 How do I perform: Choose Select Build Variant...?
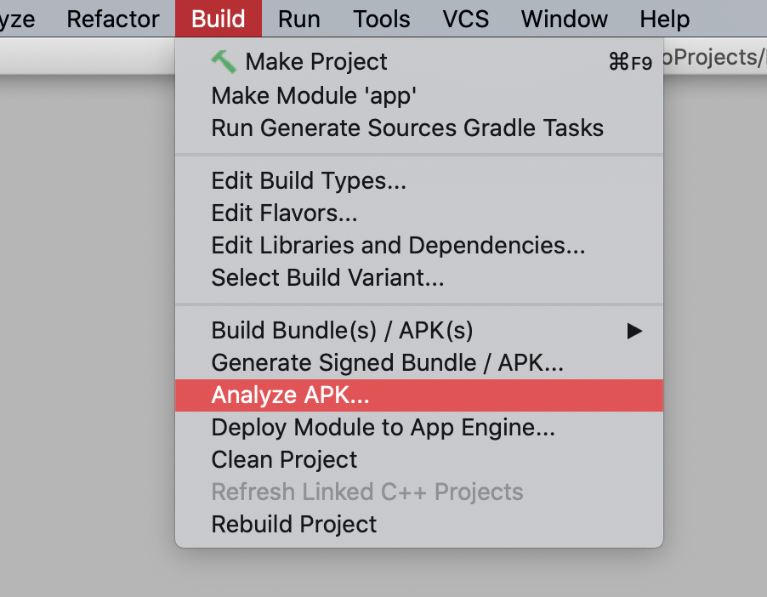click(x=327, y=278)
